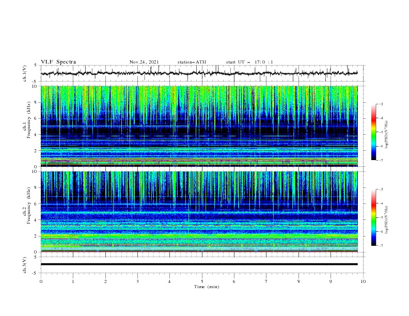Click inside the ch.2 spectrogram panel
409x316 pixels.
pos(199,212)
